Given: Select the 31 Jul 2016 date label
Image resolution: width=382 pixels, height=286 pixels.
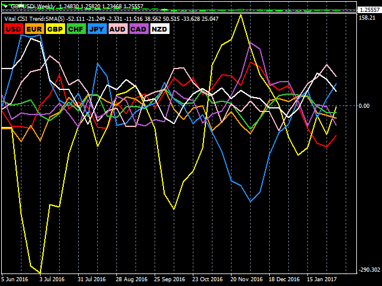Looking at the screenshot, I should coord(91,279).
